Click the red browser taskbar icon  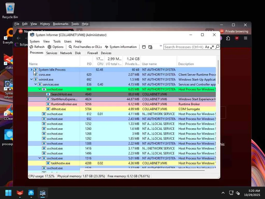pos(20,193)
